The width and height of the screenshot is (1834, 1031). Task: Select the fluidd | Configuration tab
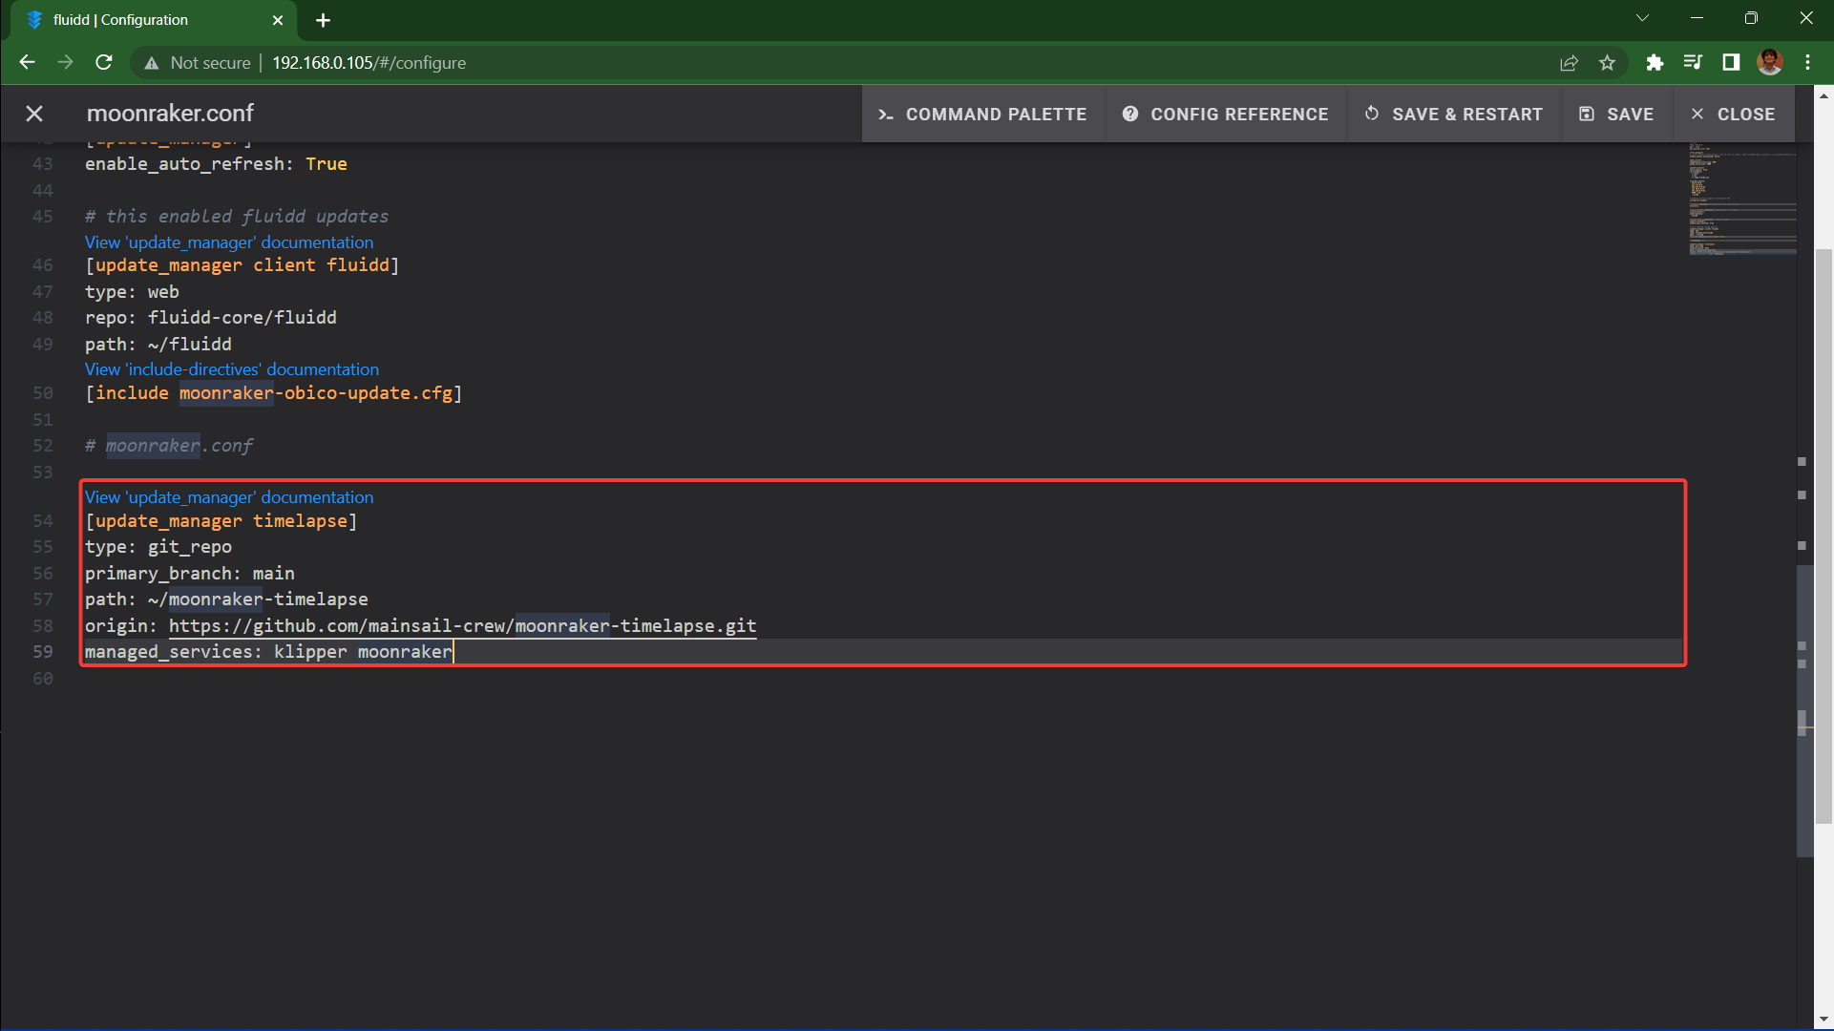(x=153, y=20)
